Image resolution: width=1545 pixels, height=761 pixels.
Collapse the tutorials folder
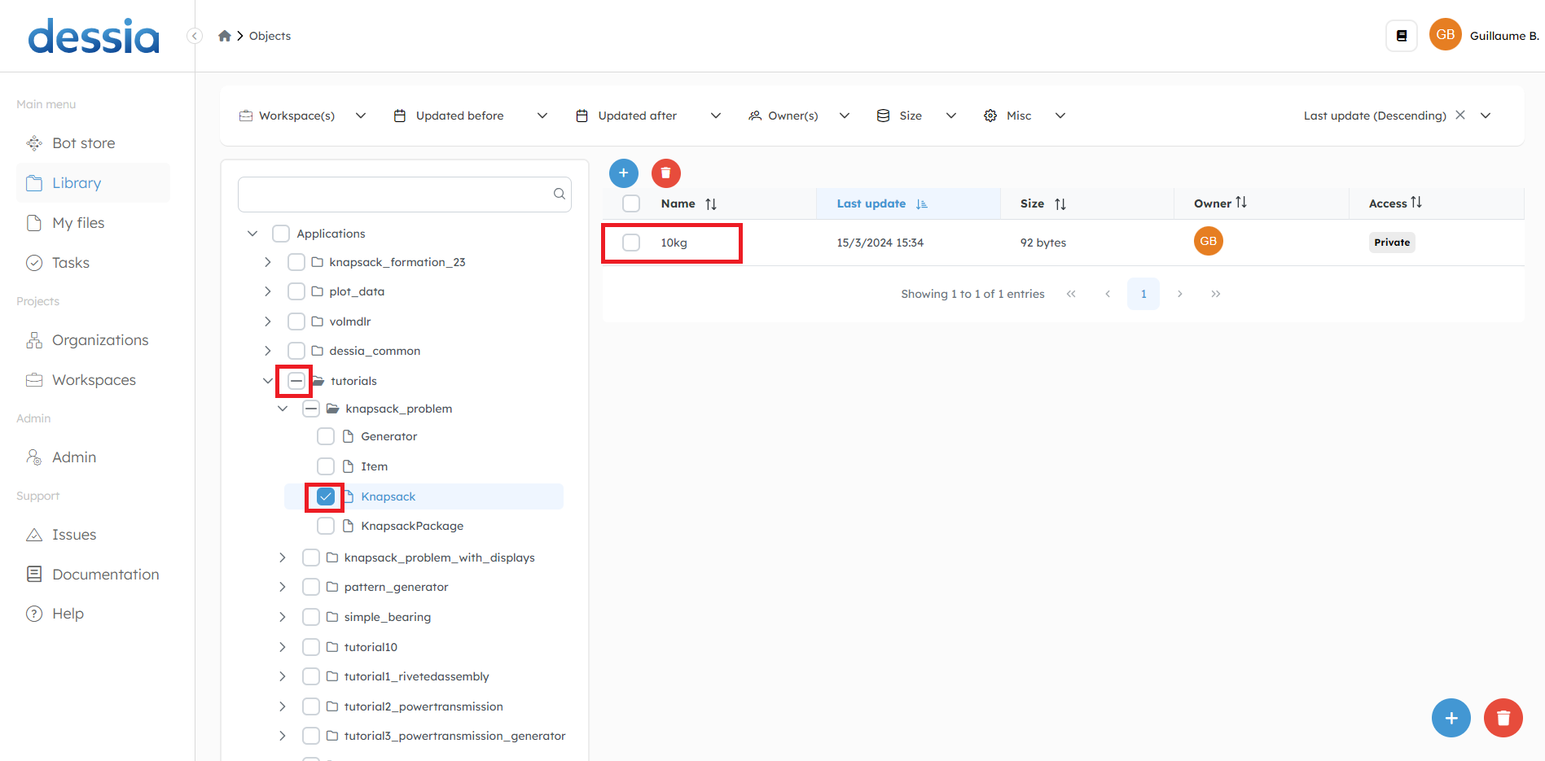(x=268, y=381)
